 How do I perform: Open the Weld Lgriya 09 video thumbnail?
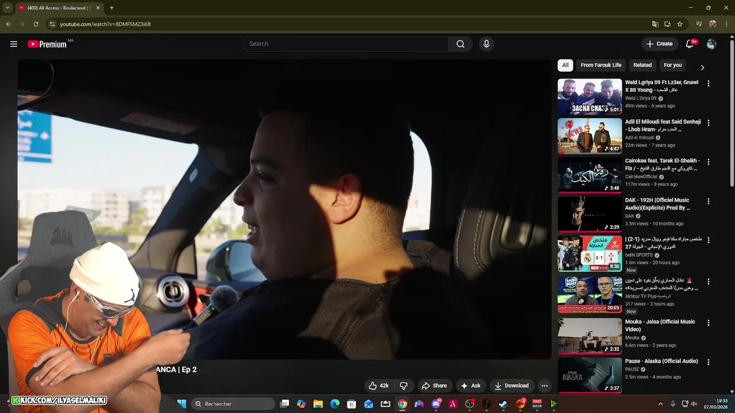point(590,97)
